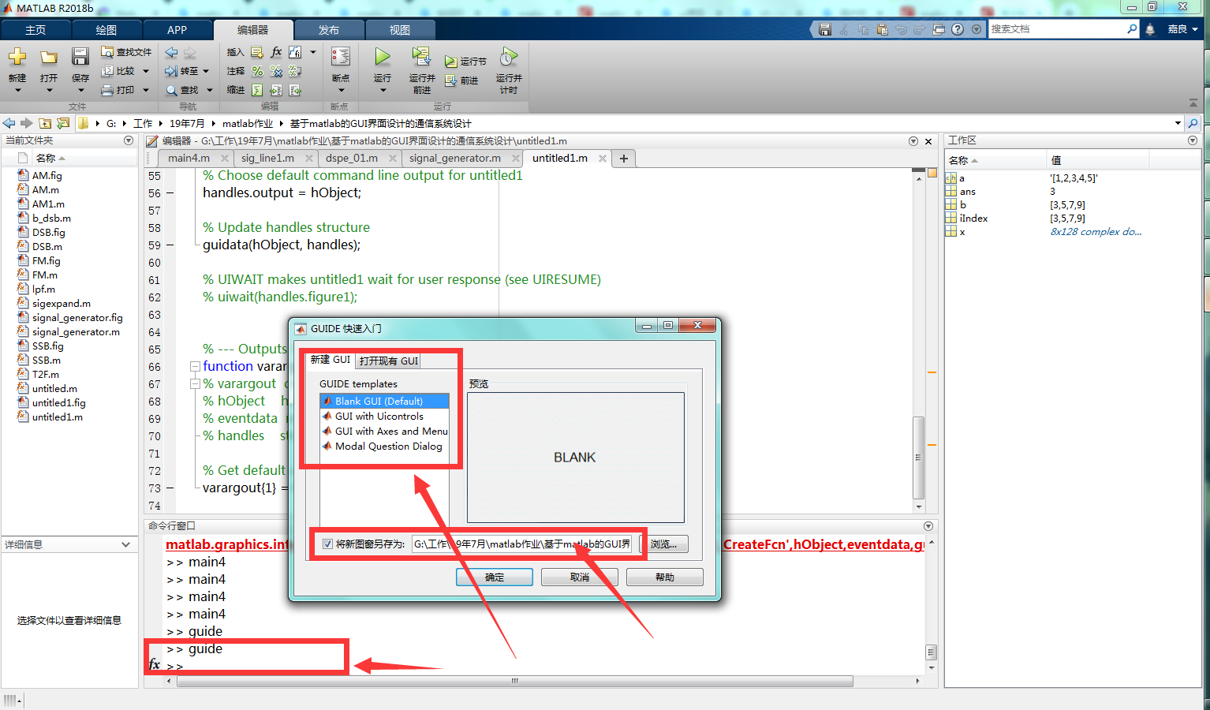Click the save-as path field in GUIDE dialog
The image size is (1210, 710).
[521, 544]
